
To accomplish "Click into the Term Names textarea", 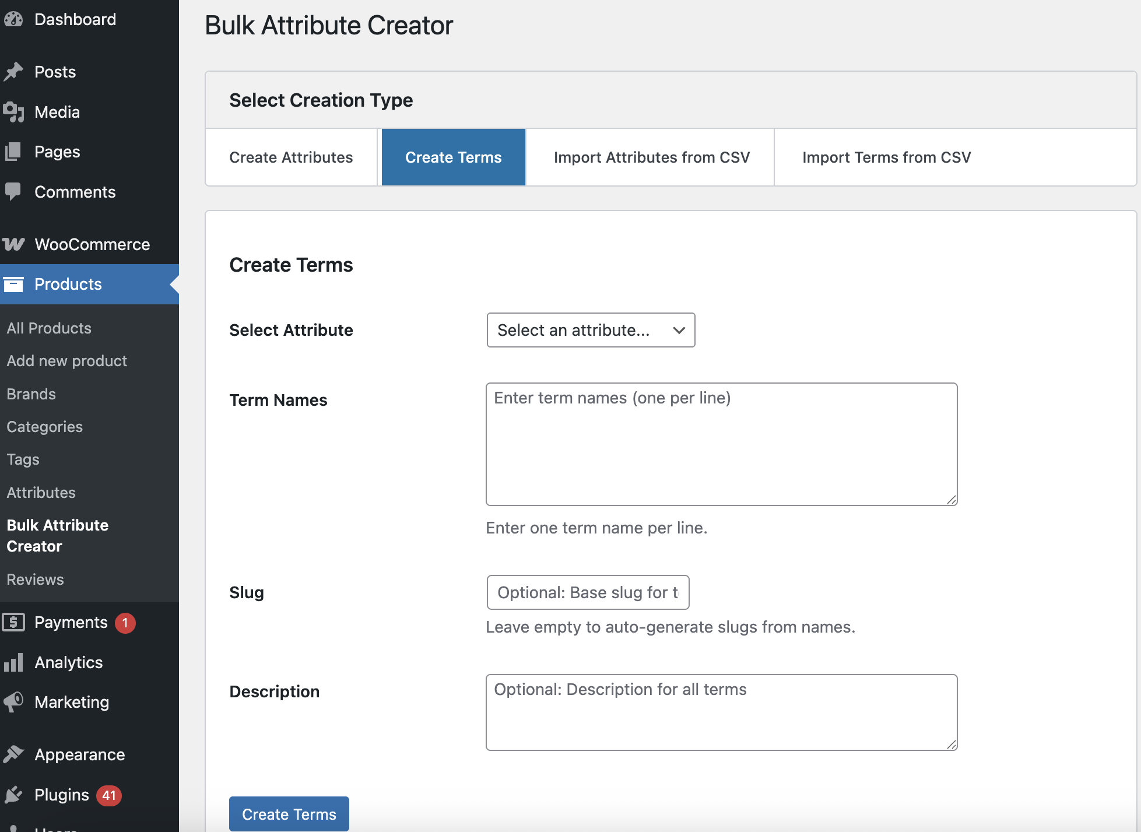I will [722, 444].
